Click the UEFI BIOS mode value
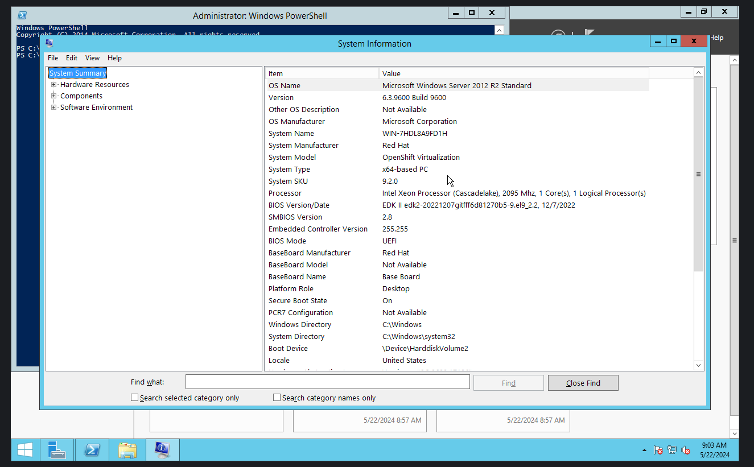Viewport: 754px width, 467px height. (x=390, y=241)
